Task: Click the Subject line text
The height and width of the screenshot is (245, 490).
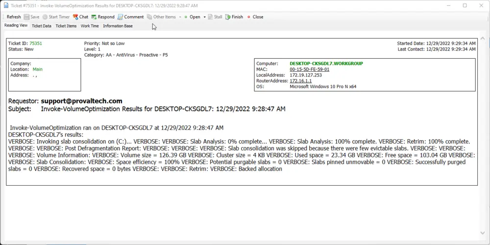Action: 163,109
